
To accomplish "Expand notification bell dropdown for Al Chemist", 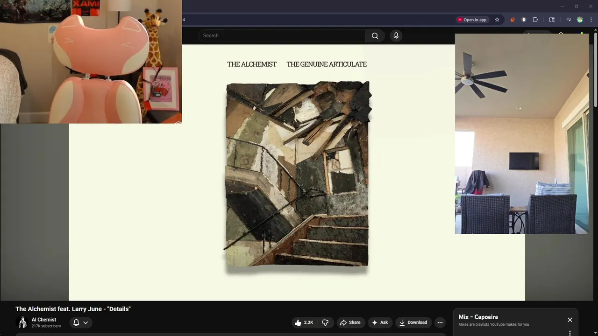I will point(80,322).
